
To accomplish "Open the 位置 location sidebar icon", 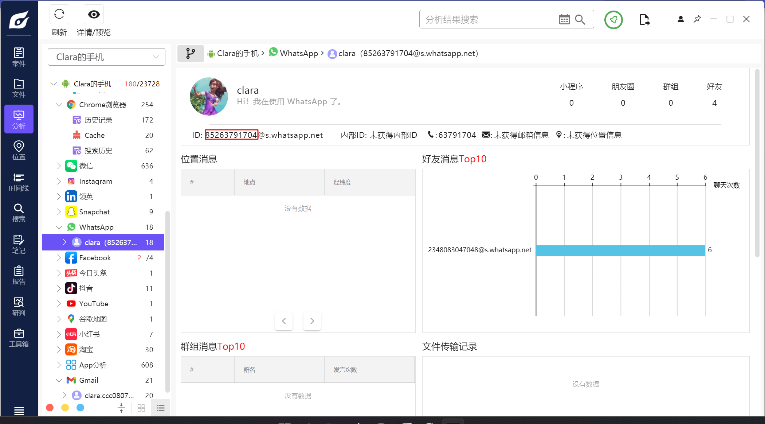I will (x=19, y=150).
